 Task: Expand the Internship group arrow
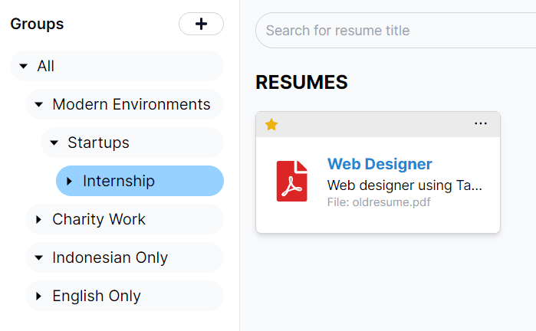point(69,181)
